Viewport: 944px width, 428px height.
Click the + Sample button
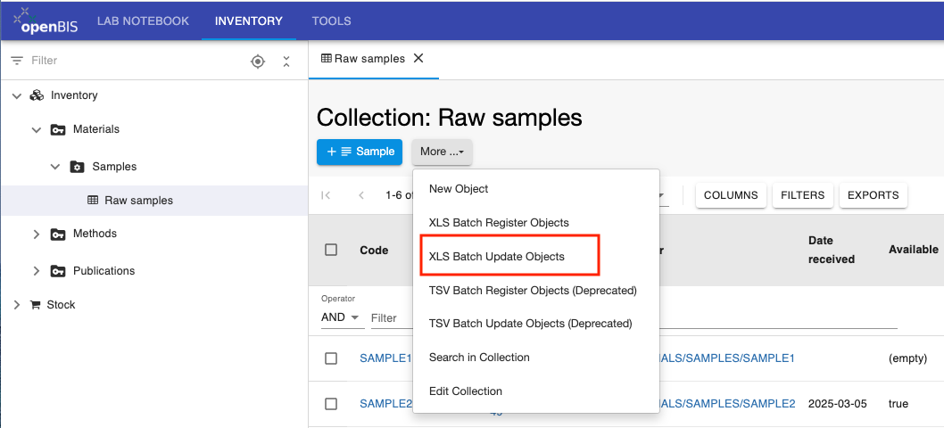360,152
